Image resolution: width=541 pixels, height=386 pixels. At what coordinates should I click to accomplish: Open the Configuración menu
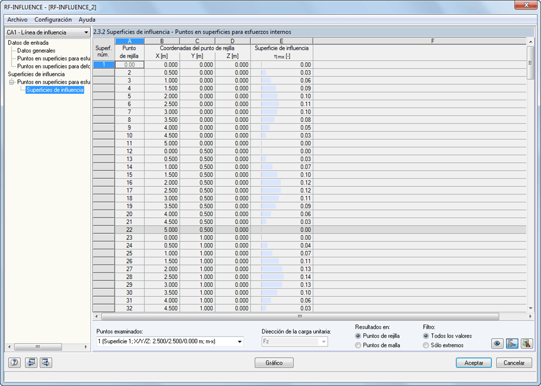tap(53, 20)
